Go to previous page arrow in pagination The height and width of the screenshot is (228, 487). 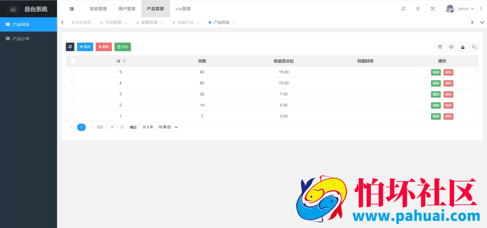point(72,127)
